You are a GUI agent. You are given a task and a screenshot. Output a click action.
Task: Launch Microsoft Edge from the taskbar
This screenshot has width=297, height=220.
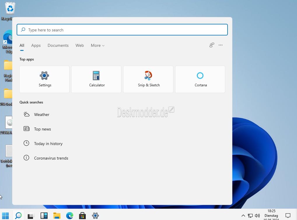click(x=69, y=215)
